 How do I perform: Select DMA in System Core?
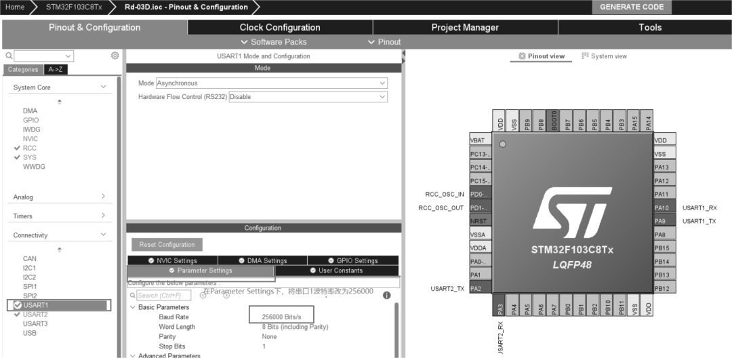30,111
